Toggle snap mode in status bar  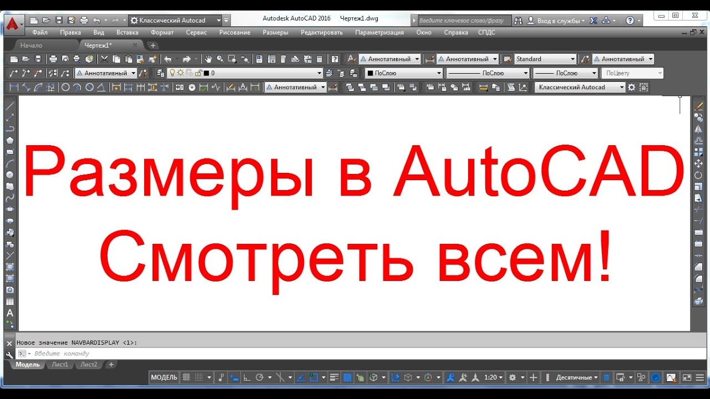pyautogui.click(x=199, y=378)
